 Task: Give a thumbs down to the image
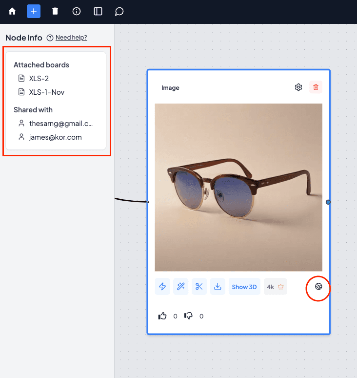pos(188,316)
